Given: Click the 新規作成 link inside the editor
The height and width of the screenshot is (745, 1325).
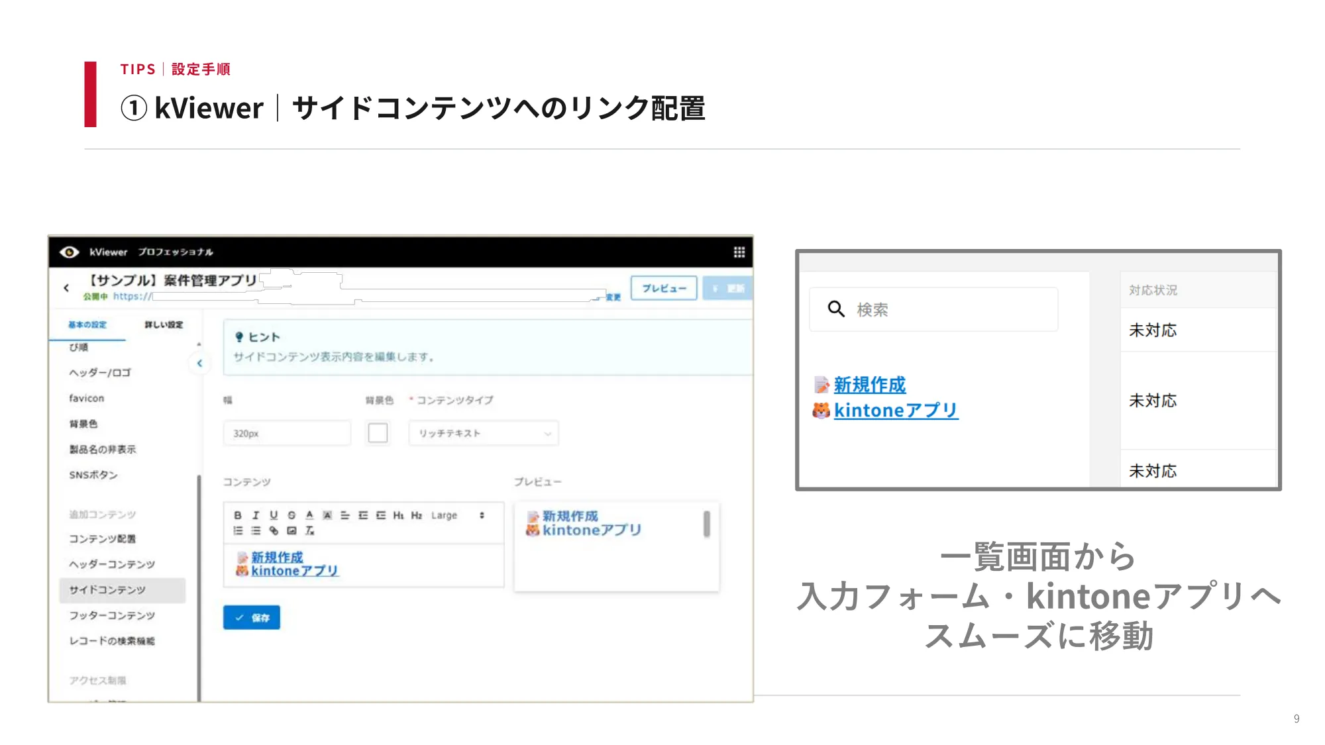Looking at the screenshot, I should [x=277, y=557].
